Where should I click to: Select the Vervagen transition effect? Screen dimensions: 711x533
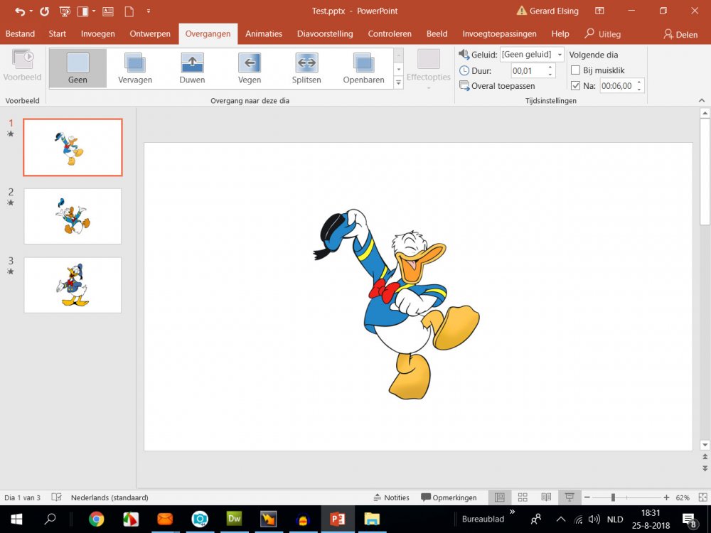coord(135,68)
